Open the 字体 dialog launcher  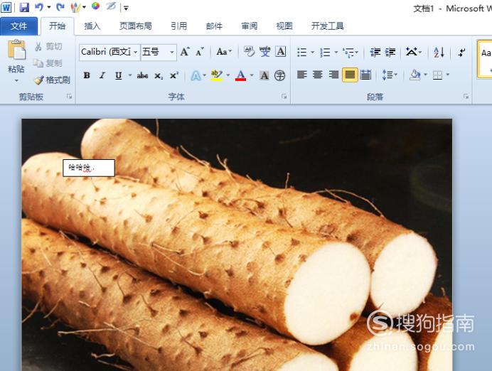click(284, 97)
